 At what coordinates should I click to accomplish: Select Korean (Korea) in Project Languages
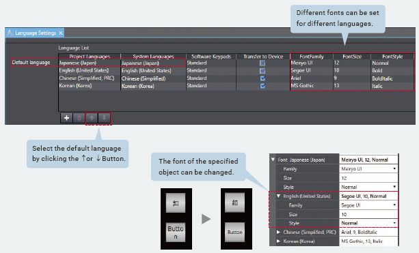click(x=90, y=85)
